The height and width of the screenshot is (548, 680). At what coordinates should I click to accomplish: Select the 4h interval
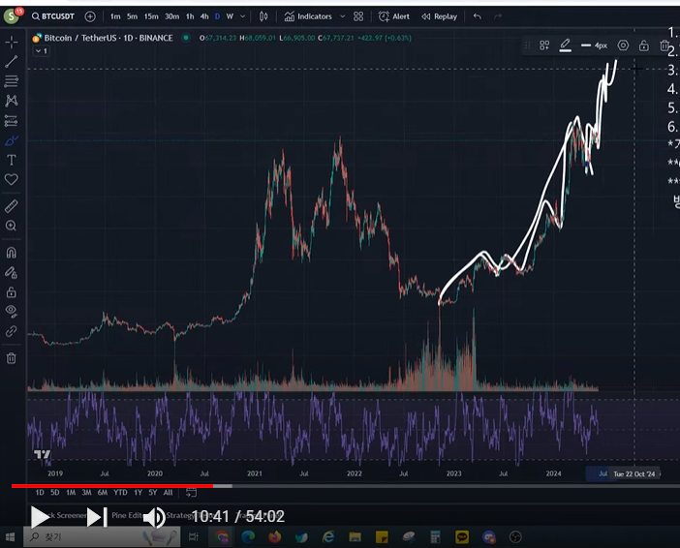[x=204, y=16]
